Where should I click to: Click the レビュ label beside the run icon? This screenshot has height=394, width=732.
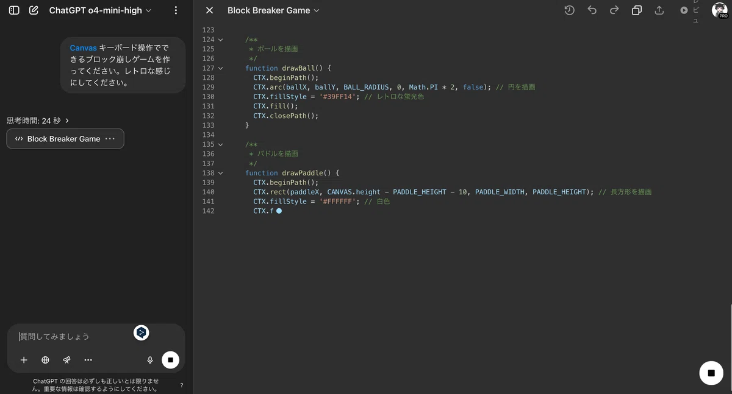click(696, 12)
